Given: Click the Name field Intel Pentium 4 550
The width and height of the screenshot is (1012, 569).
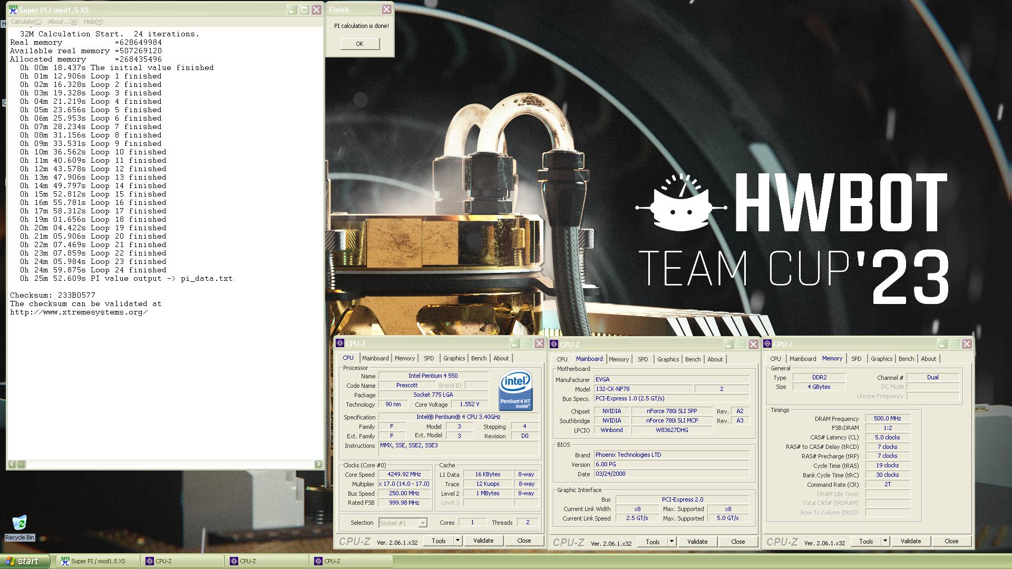Looking at the screenshot, I should (x=433, y=376).
